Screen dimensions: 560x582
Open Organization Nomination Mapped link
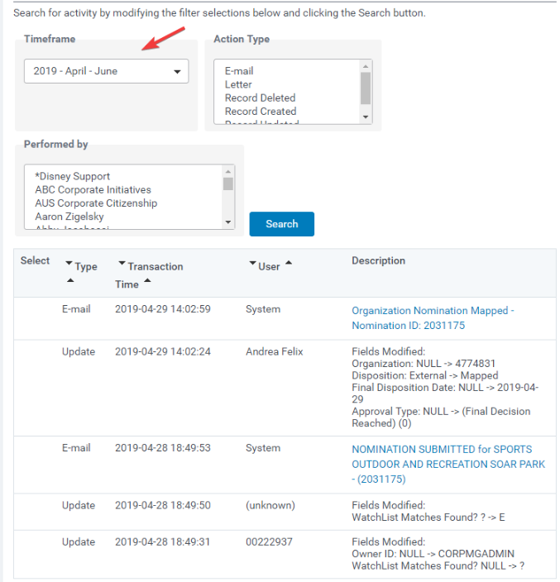(x=433, y=318)
